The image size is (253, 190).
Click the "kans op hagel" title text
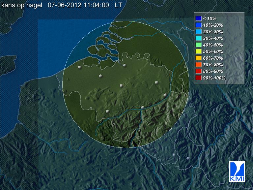pos(22,5)
